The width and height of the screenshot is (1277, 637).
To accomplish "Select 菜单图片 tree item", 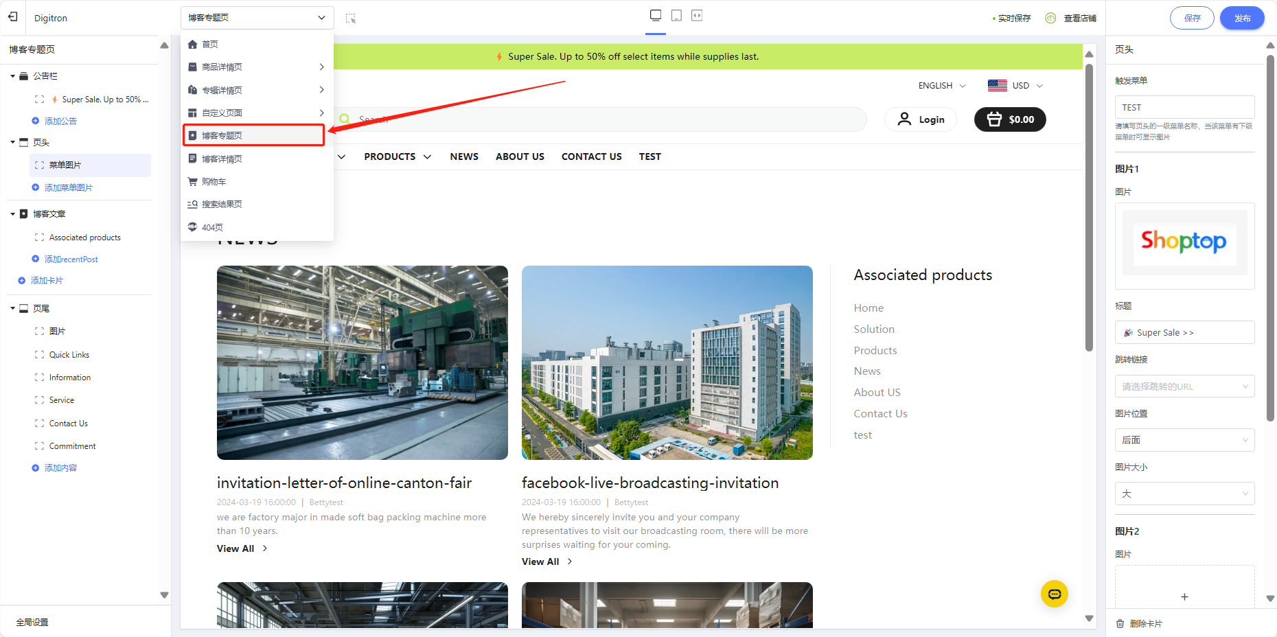I will tap(91, 165).
